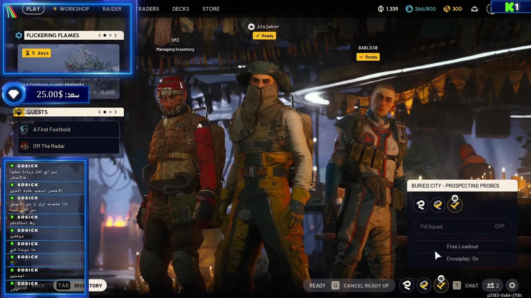This screenshot has width=531, height=298.
Task: Open the settings gear at bottom right
Action: point(512,285)
